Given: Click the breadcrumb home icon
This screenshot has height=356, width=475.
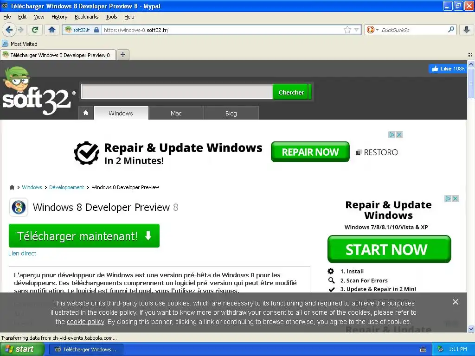Looking at the screenshot, I should (12, 187).
